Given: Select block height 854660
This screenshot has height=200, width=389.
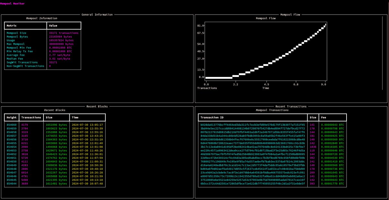Looking at the screenshot, I should 12,125.
